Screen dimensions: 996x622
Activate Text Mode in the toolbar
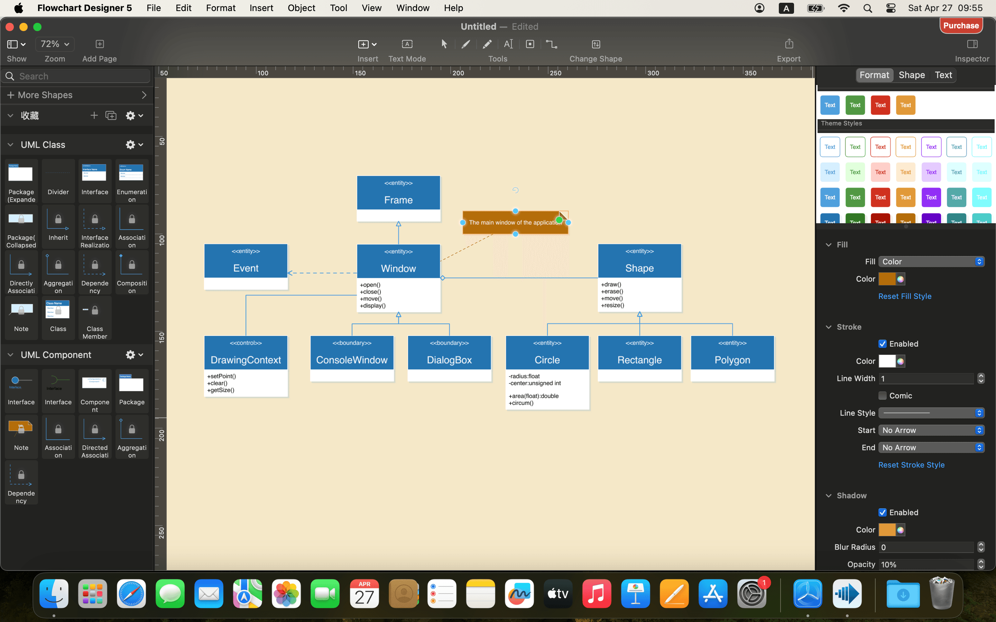[x=407, y=44]
